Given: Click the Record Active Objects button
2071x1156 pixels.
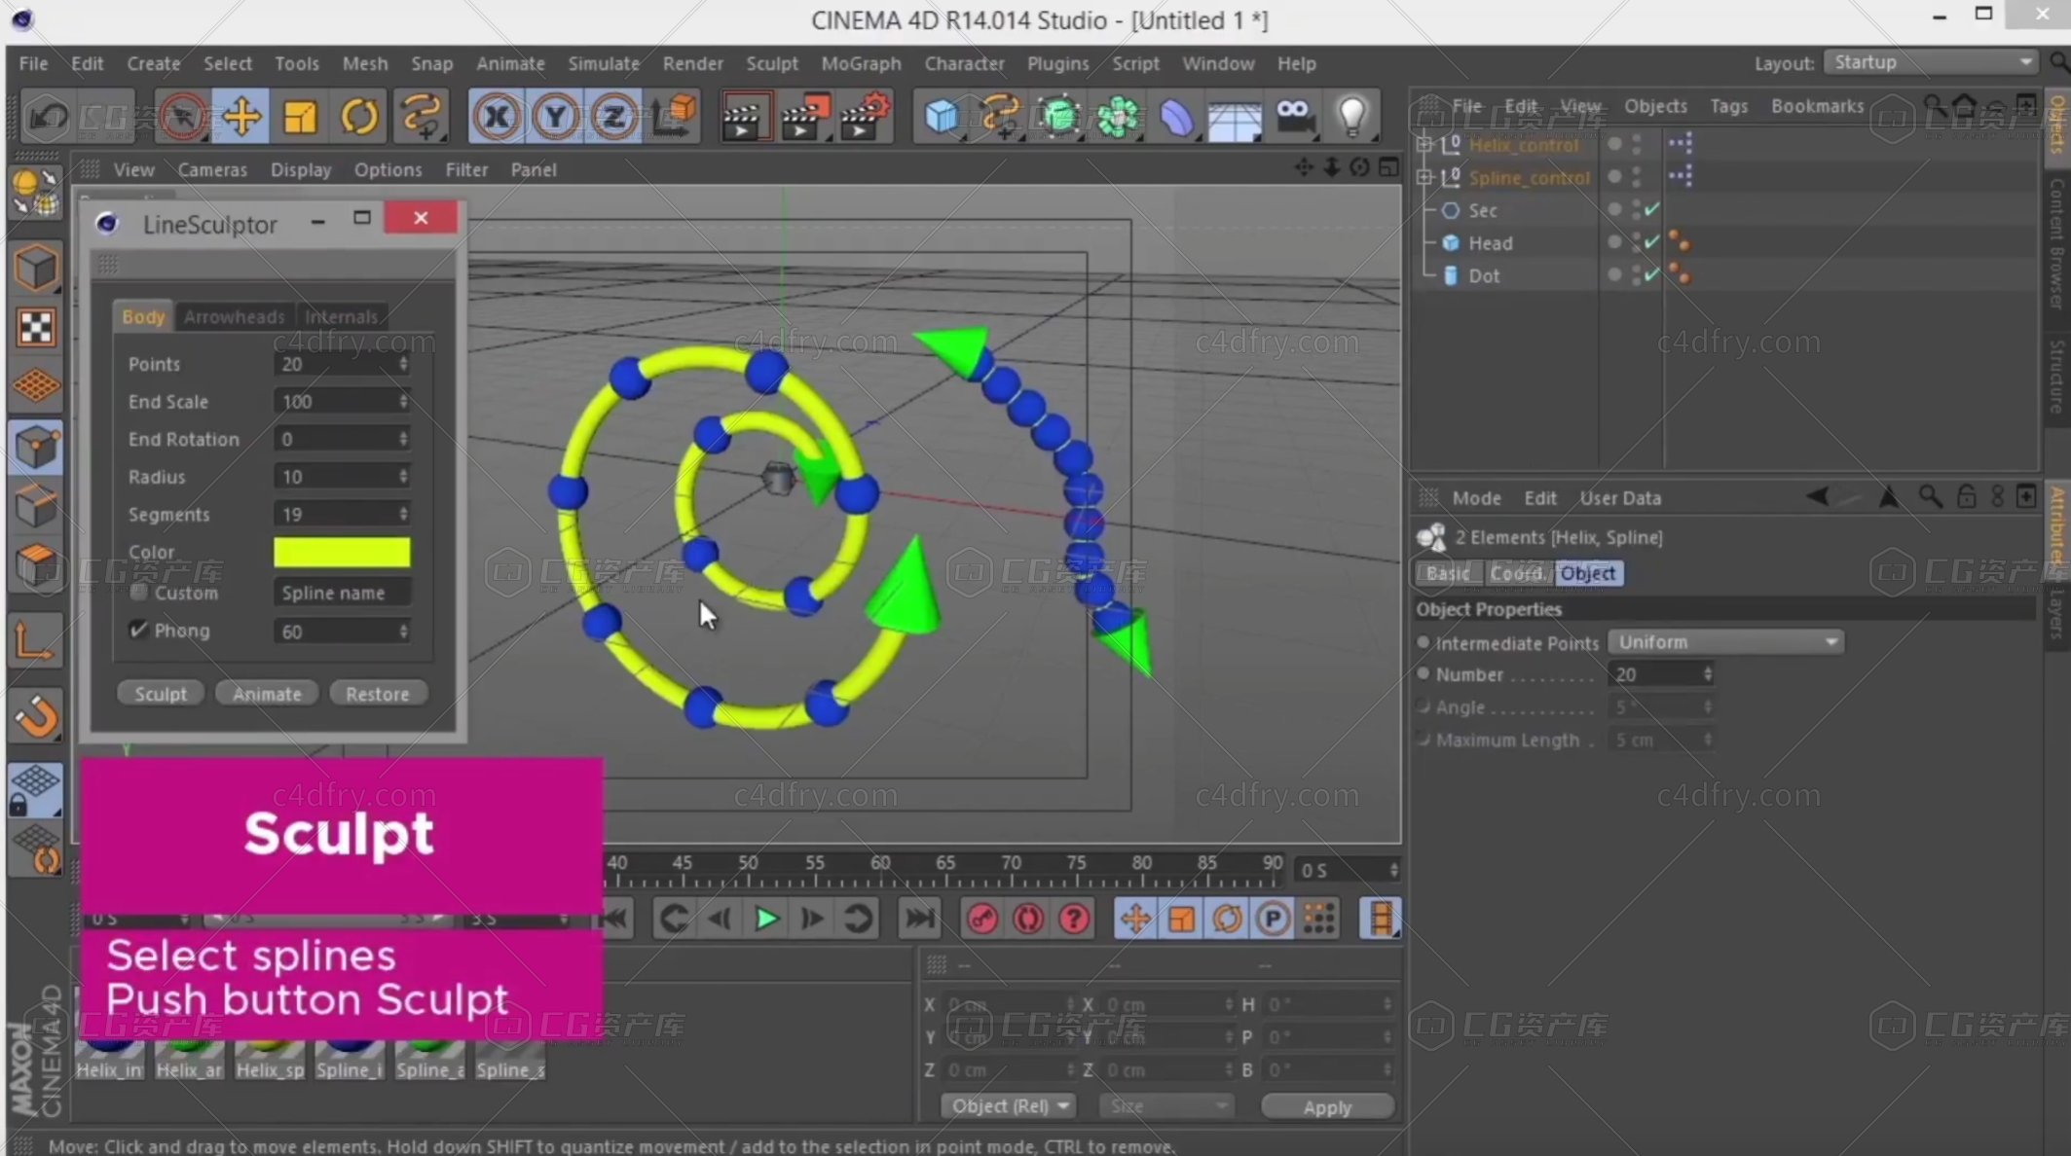Looking at the screenshot, I should pyautogui.click(x=981, y=919).
